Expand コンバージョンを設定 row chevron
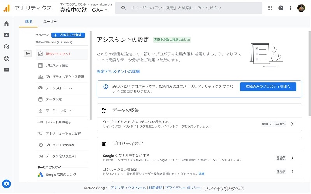Image resolution: width=311 pixels, height=194 pixels. pyautogui.click(x=292, y=171)
